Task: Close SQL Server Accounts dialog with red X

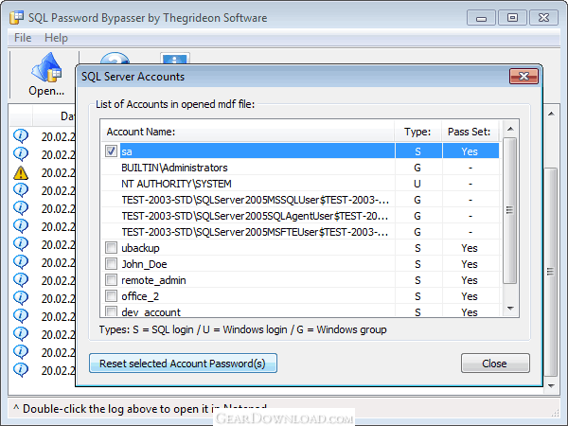Action: 524,76
